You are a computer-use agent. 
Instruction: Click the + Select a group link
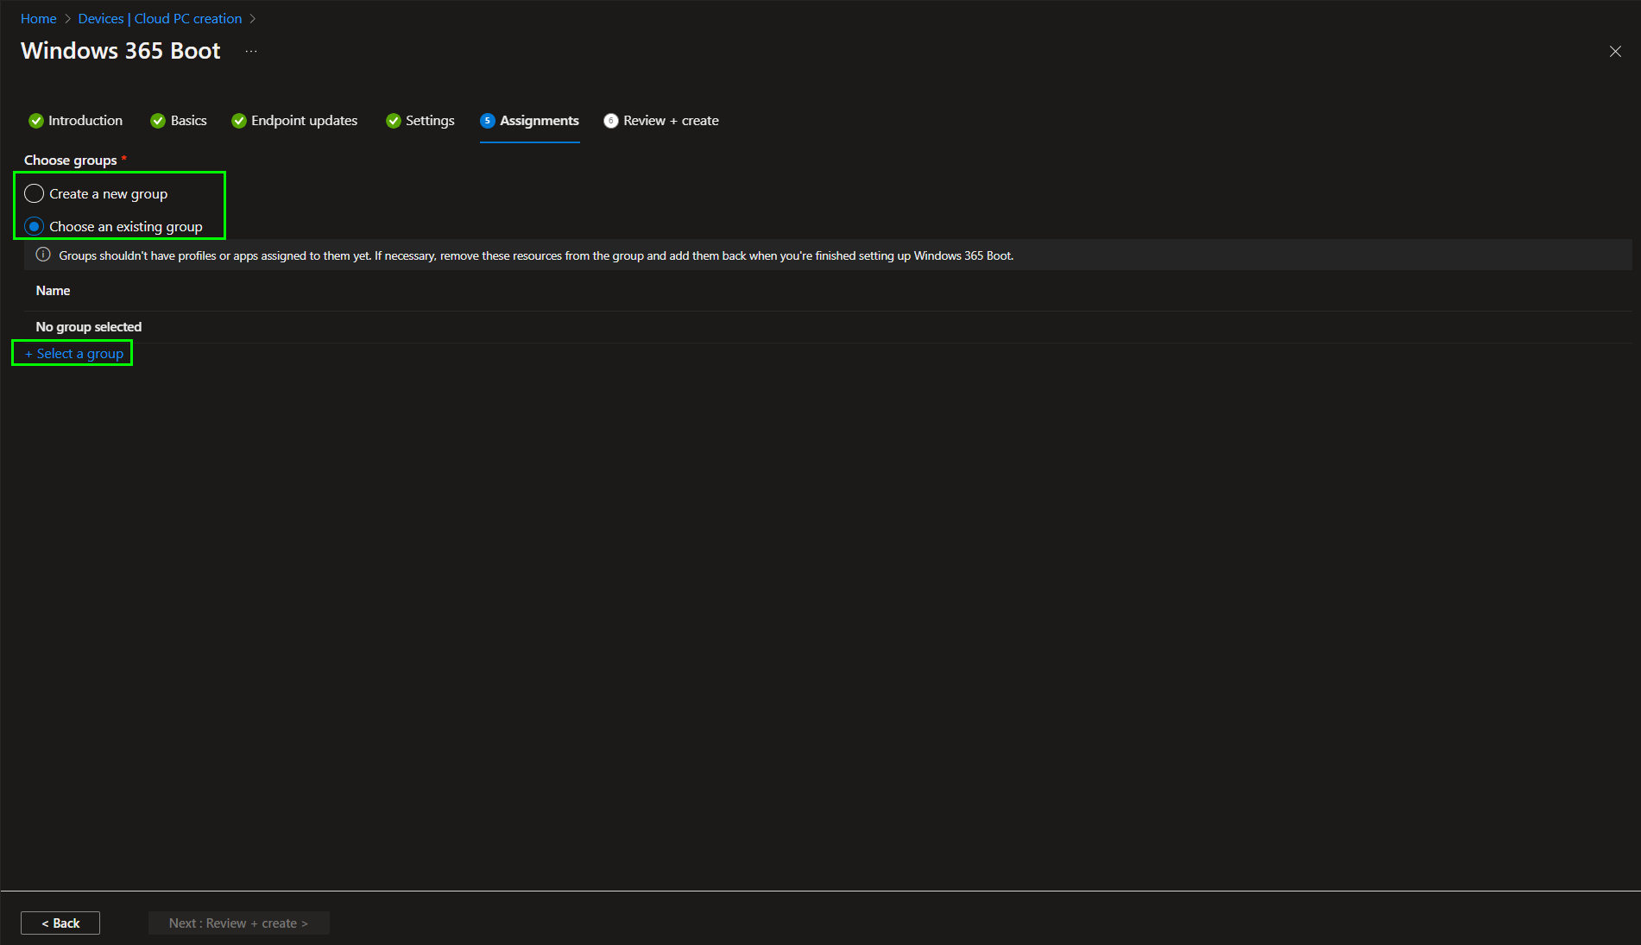tap(74, 354)
